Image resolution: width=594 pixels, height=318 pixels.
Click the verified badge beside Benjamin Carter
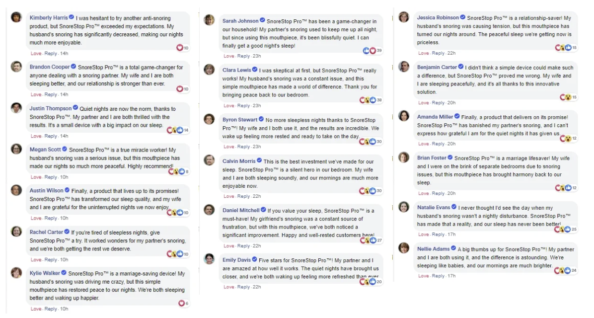coord(461,67)
